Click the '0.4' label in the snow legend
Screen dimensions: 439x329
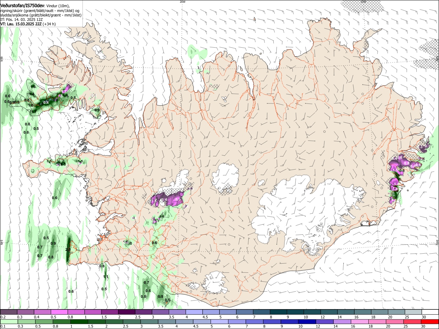pos(37,317)
